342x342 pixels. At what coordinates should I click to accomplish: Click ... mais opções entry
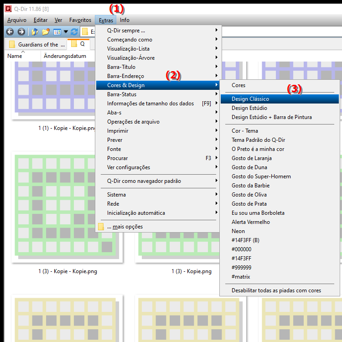click(158, 227)
